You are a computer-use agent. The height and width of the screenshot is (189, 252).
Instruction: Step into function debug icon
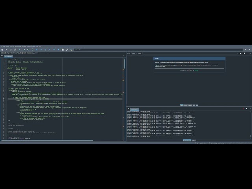pyautogui.click(x=46, y=50)
